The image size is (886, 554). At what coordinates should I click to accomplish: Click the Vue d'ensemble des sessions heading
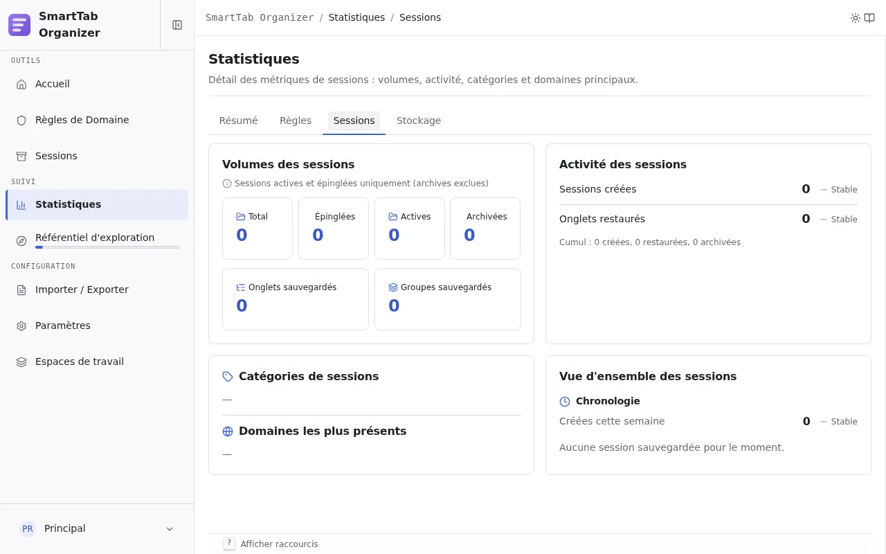(648, 377)
